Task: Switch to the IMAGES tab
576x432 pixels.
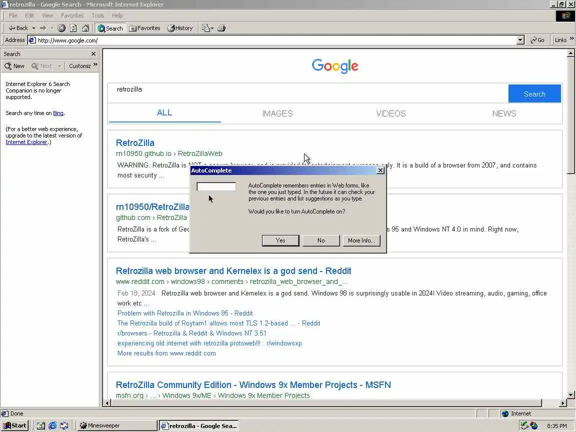Action: coord(277,113)
